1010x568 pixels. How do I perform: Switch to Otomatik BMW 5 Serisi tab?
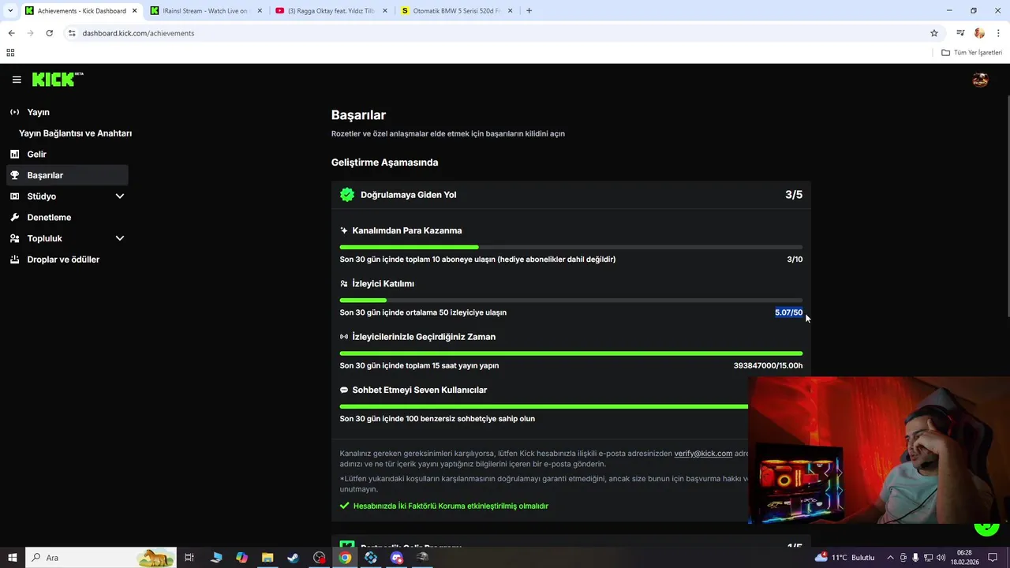[x=456, y=11]
